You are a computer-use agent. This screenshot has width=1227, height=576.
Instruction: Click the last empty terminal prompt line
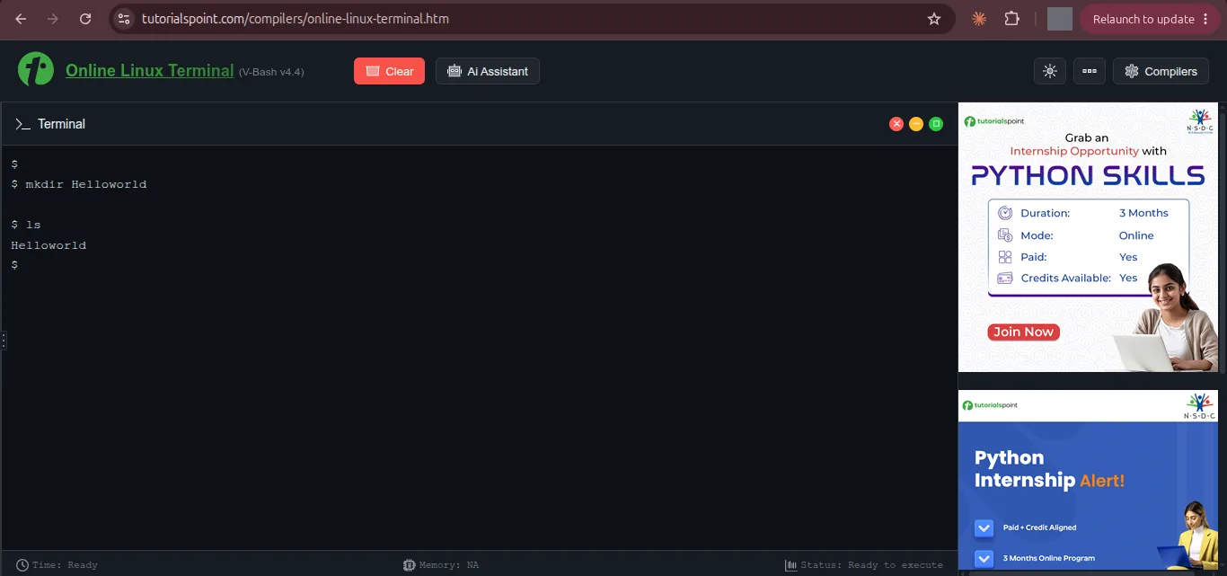tap(14, 265)
